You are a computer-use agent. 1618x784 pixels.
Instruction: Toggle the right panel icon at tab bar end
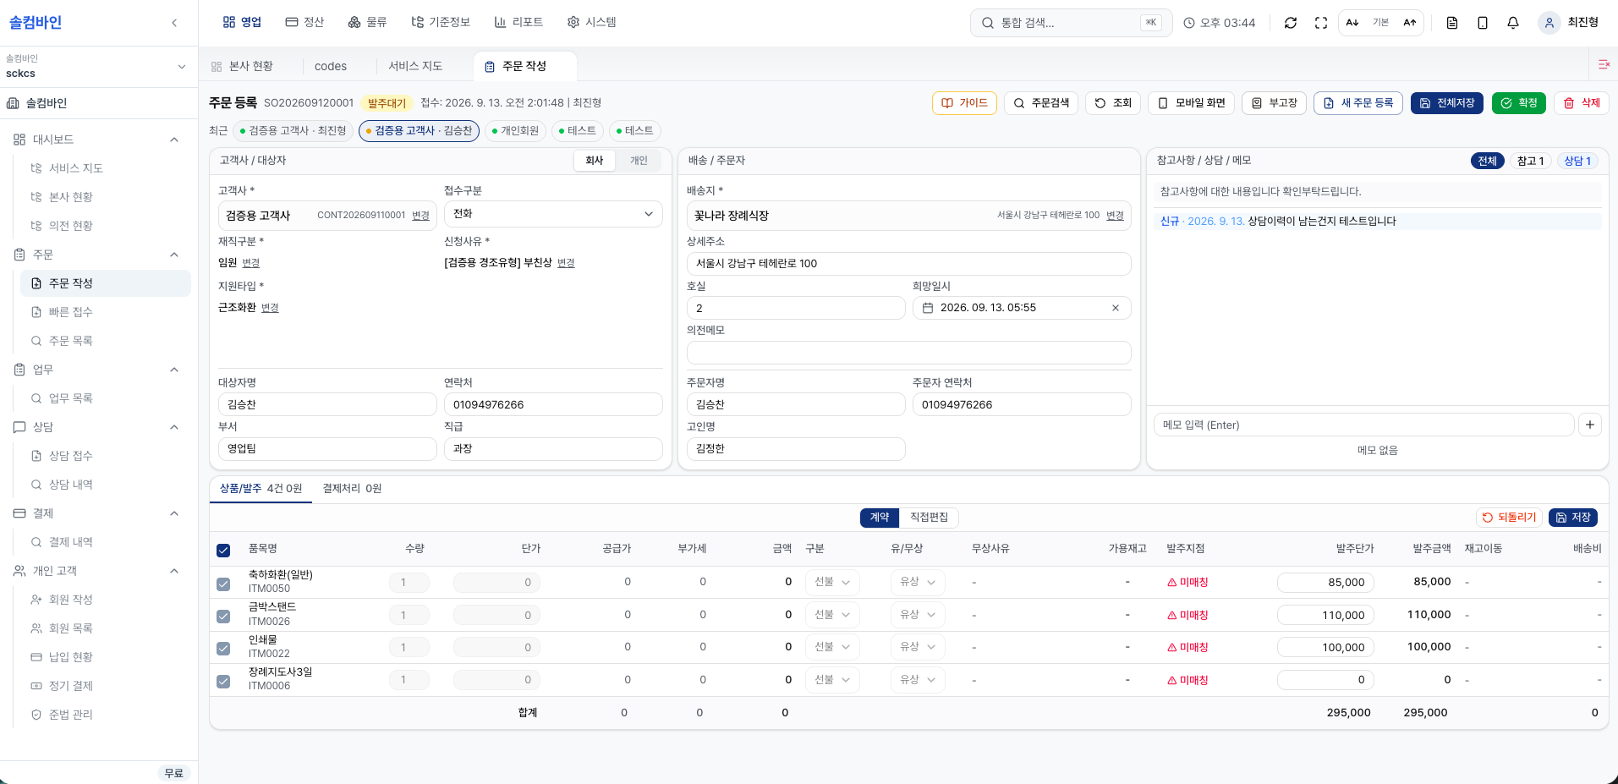pyautogui.click(x=1604, y=65)
